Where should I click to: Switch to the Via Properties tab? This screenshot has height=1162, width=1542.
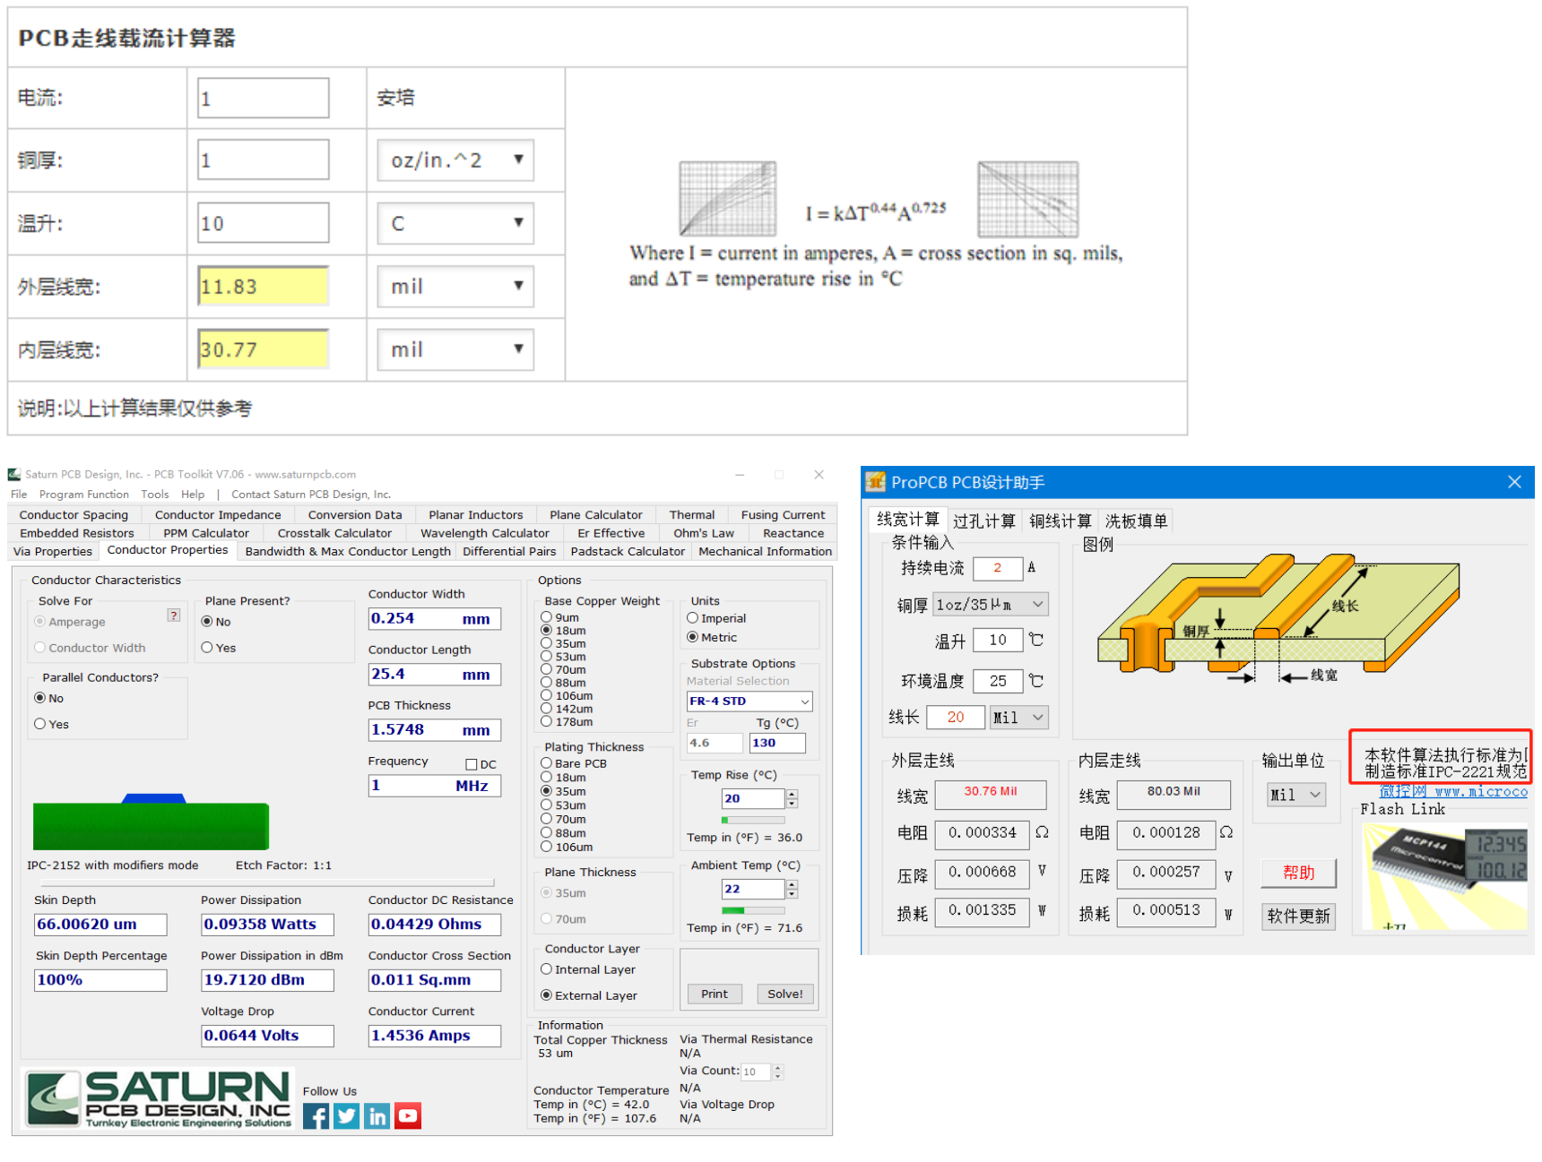click(x=53, y=551)
